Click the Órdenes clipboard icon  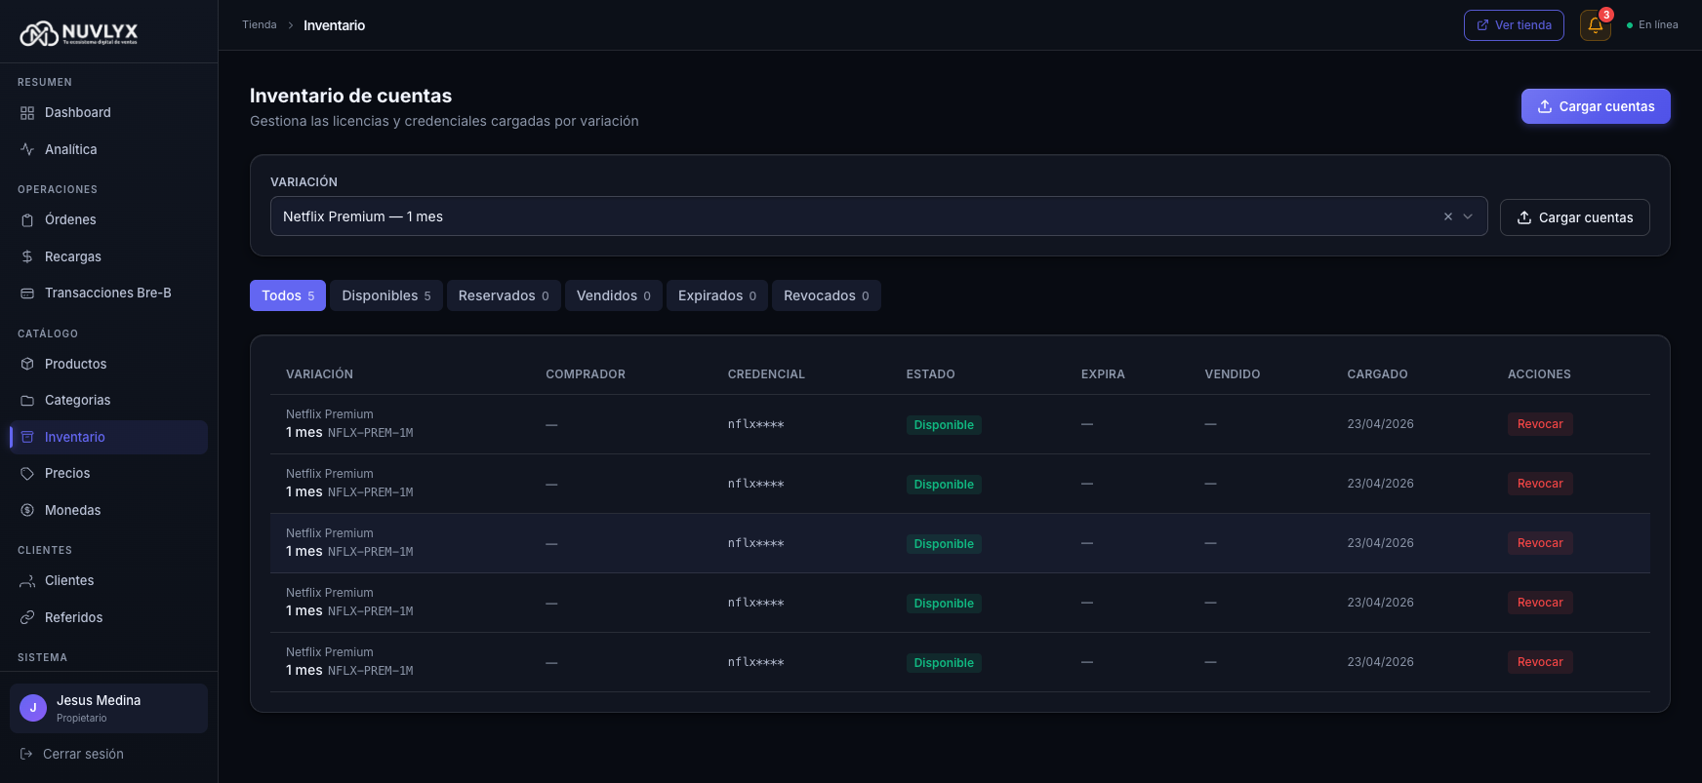[x=27, y=220]
